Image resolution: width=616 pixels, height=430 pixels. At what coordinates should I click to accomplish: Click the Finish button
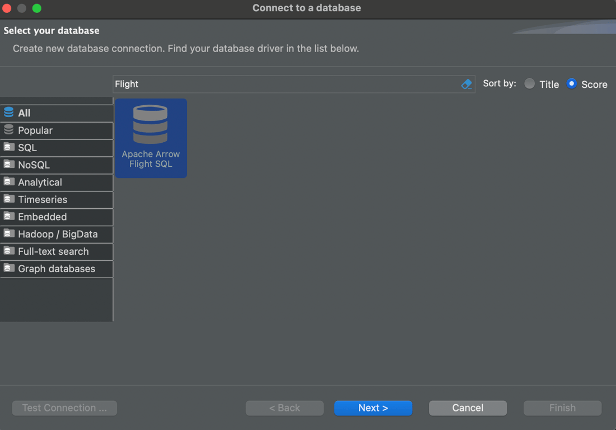563,408
